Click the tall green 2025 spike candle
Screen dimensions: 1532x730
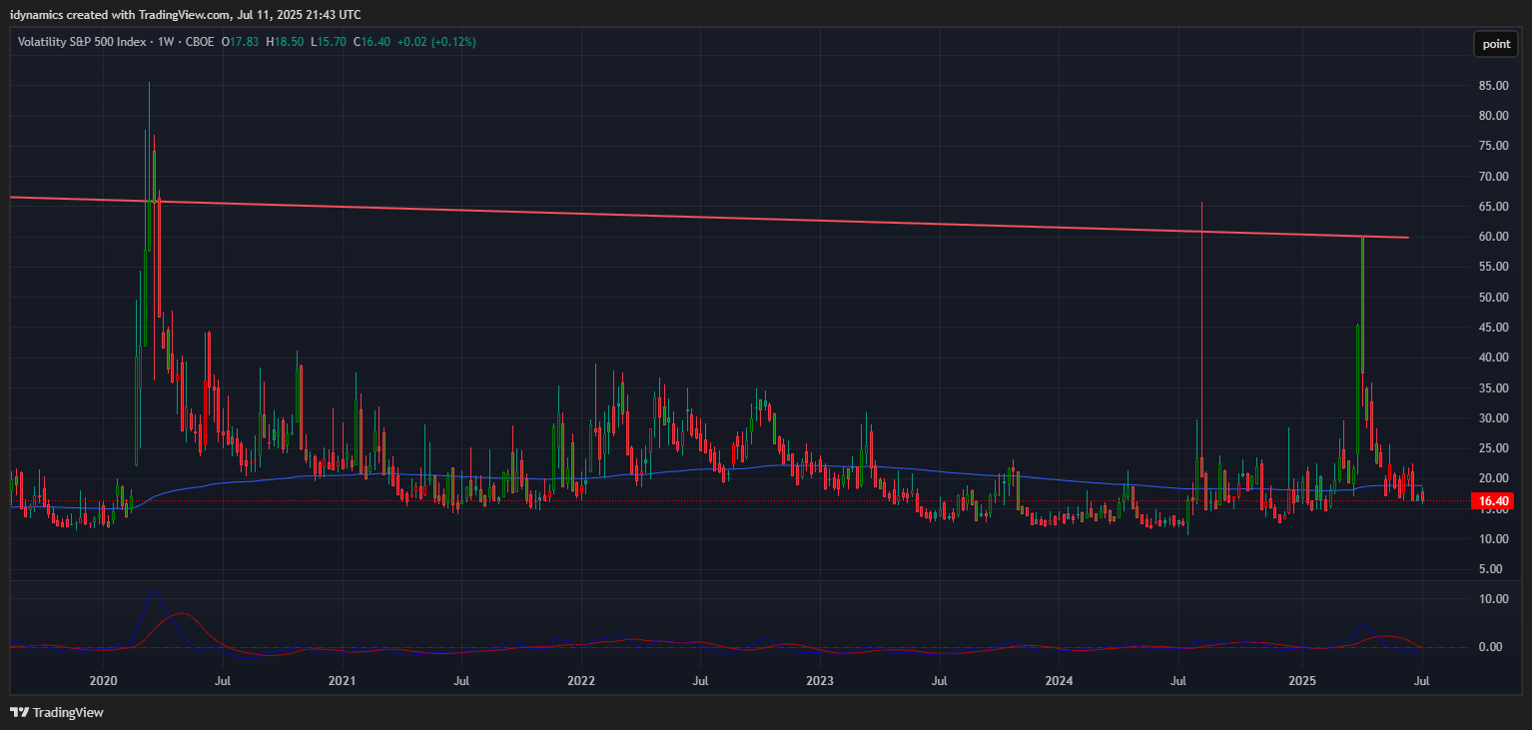click(1362, 305)
